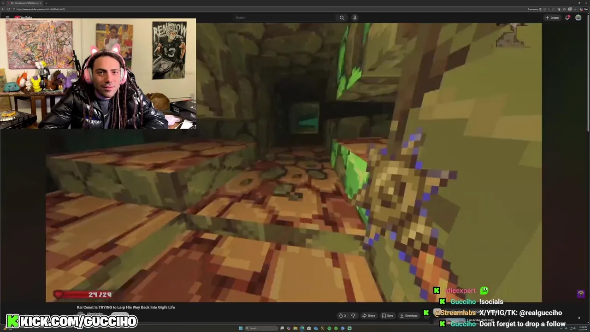
Task: Open Microsoft Store from the taskbar
Action: [309, 328]
